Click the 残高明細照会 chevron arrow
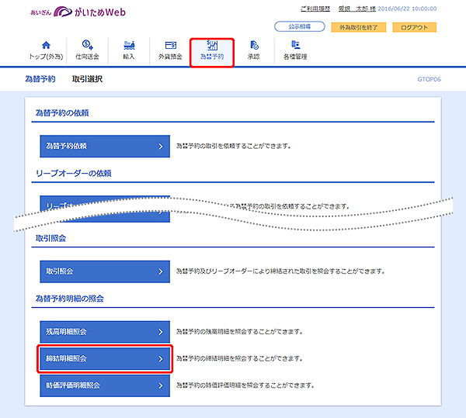Viewport: 466px width, 418px height. tap(161, 332)
